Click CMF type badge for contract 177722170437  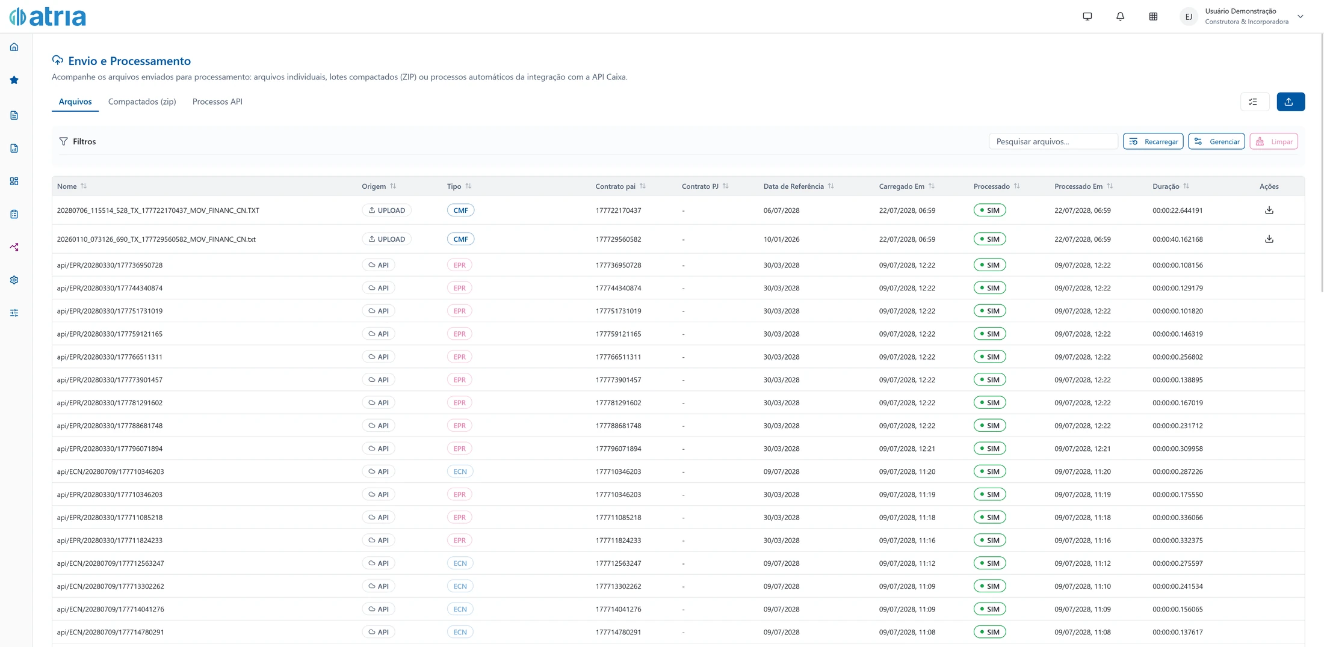(460, 210)
